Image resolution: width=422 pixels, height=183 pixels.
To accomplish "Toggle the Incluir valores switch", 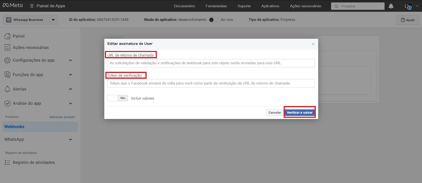I will coord(117,98).
